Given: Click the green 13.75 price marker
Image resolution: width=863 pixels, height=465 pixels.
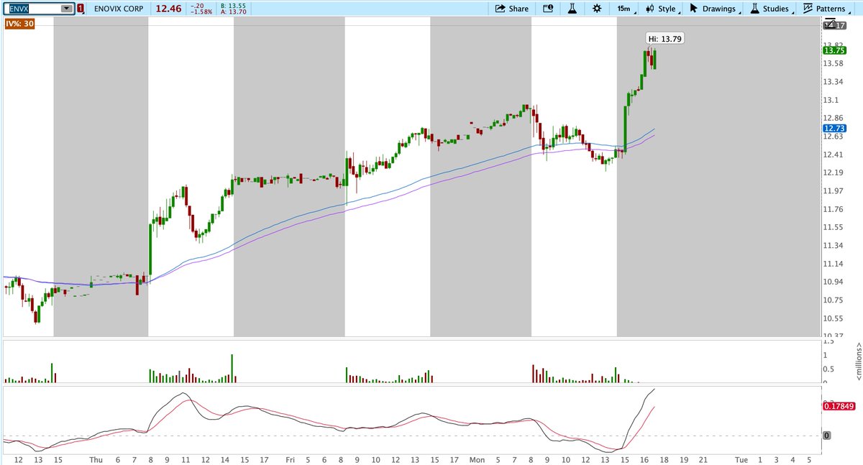Looking at the screenshot, I should tap(834, 50).
